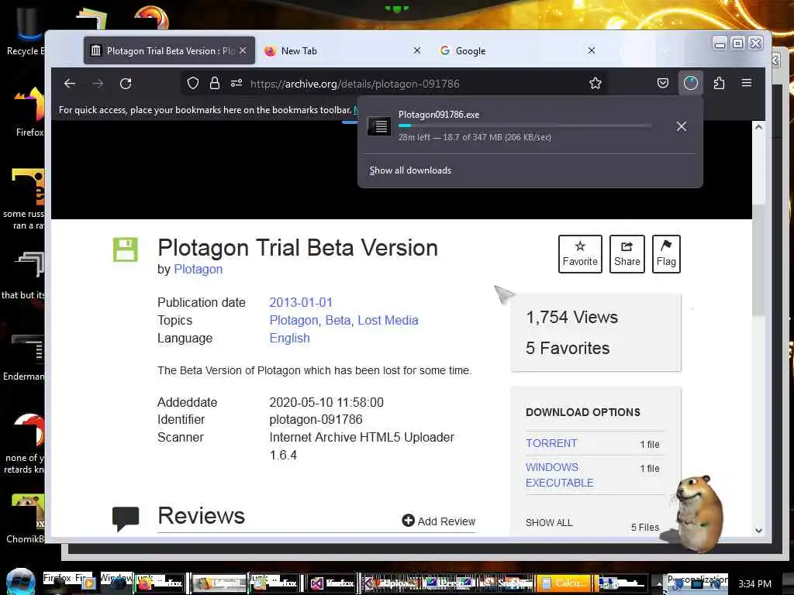Viewport: 794px width, 595px height.
Task: Open the English language link
Action: click(290, 339)
